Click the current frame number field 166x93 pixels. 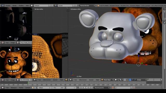(71, 88)
